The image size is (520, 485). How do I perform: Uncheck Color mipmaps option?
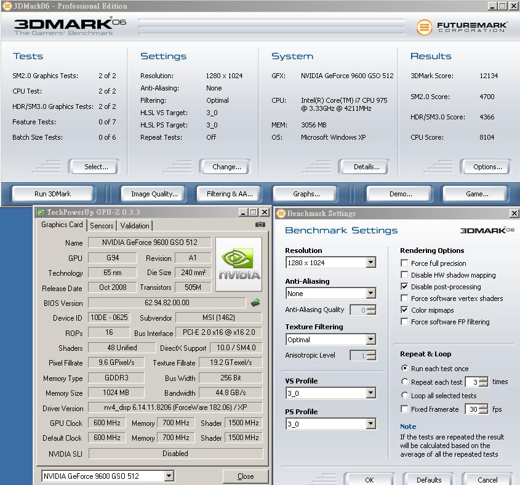404,310
